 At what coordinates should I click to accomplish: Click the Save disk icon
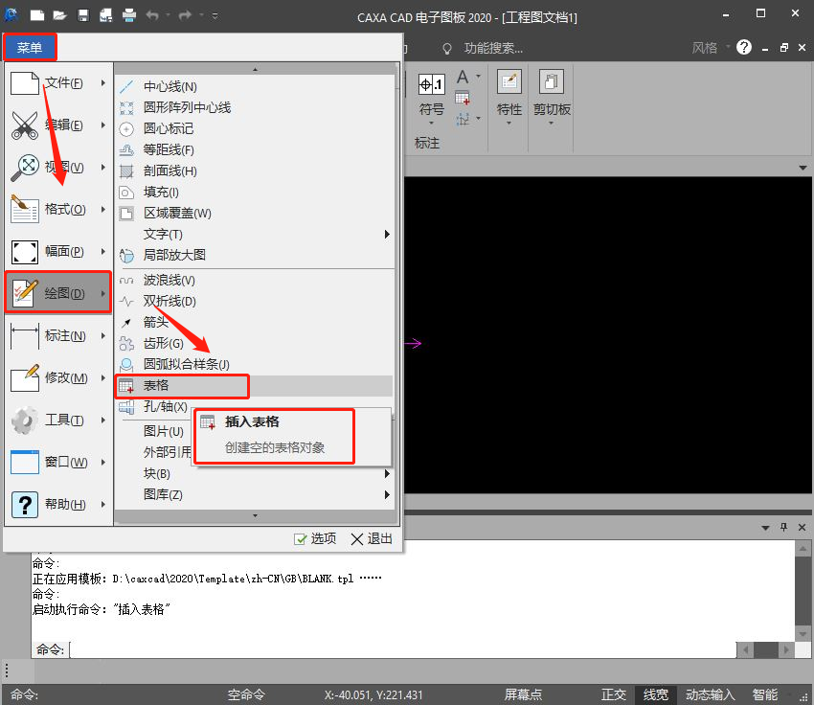coord(83,15)
